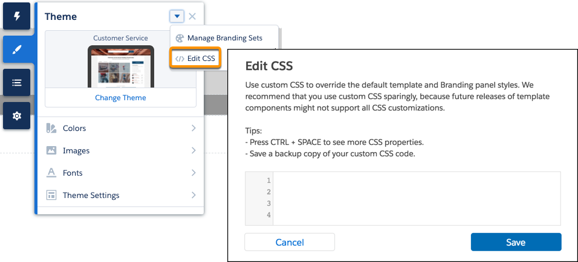
Task: Click the Change Theme link
Action: 120,98
